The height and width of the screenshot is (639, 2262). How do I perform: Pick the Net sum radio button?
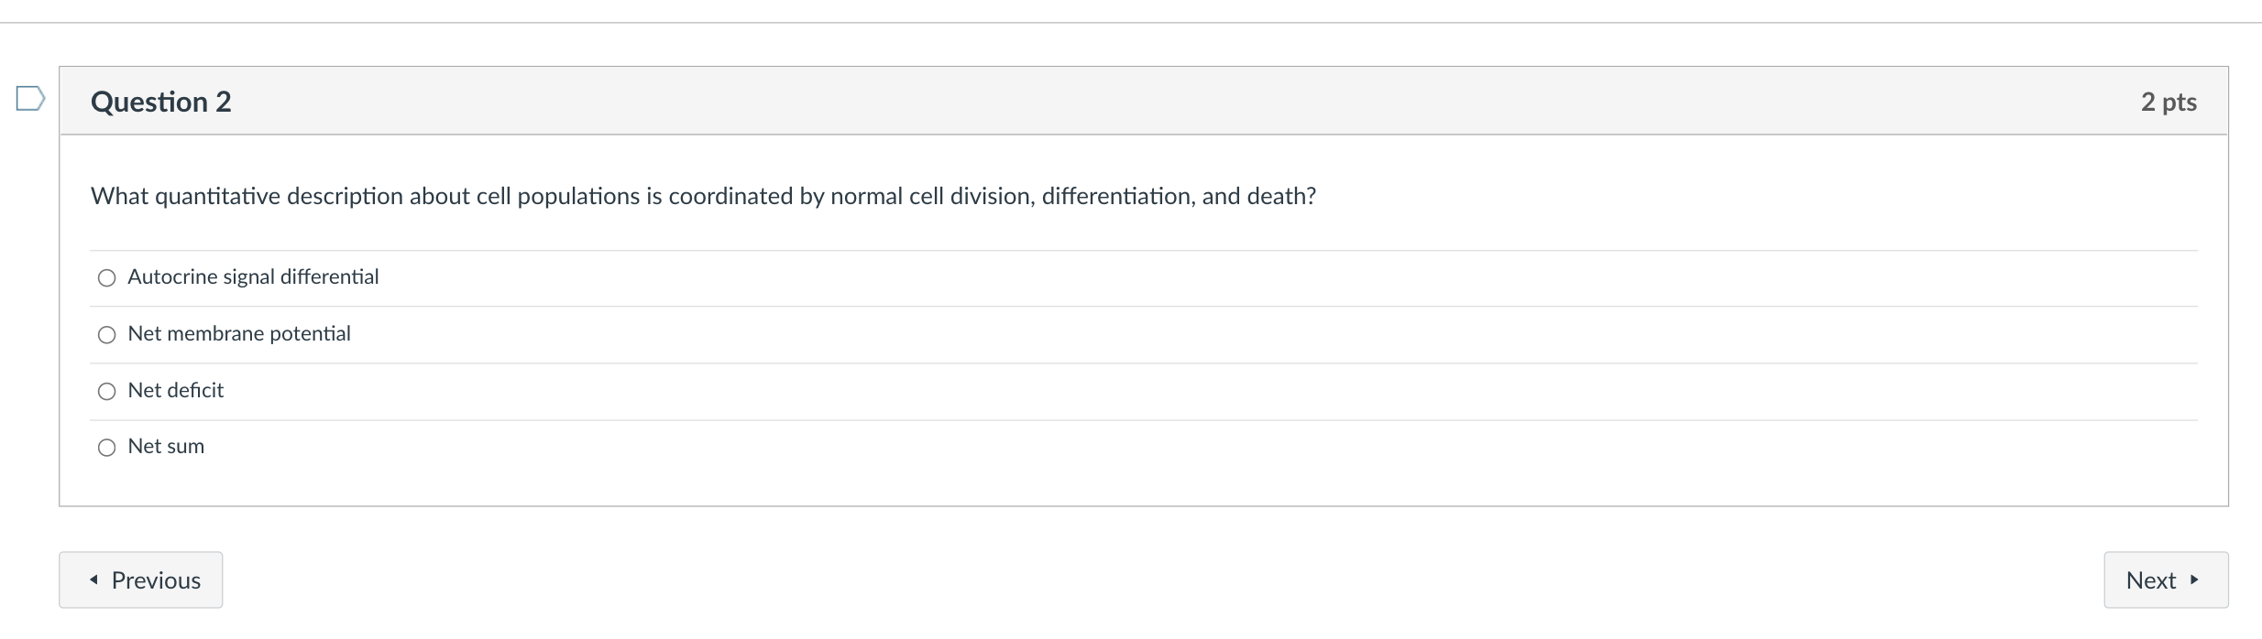click(107, 448)
